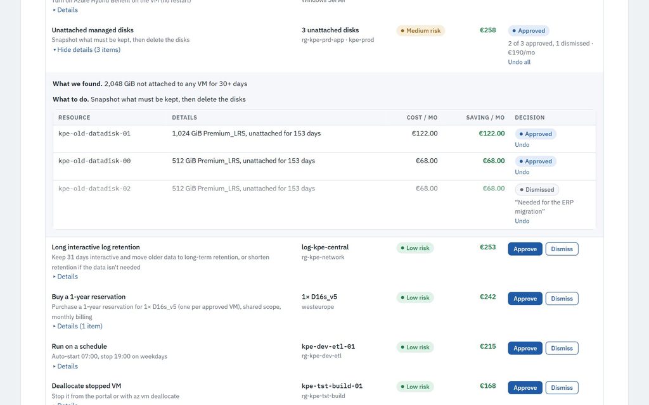Dismiss Run on a schedule recommendation
649x405 pixels.
pos(562,348)
